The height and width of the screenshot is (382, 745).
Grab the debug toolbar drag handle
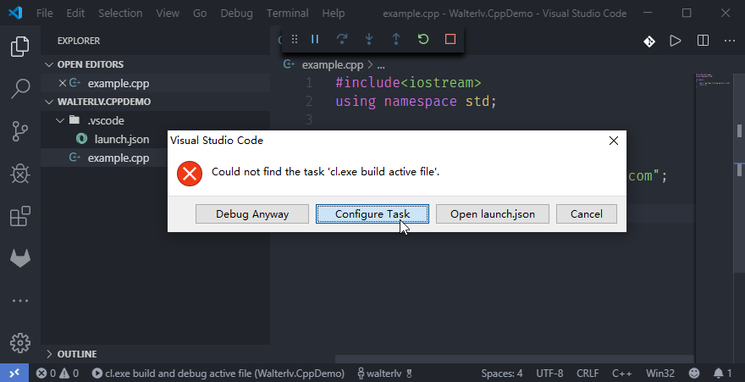pos(295,39)
